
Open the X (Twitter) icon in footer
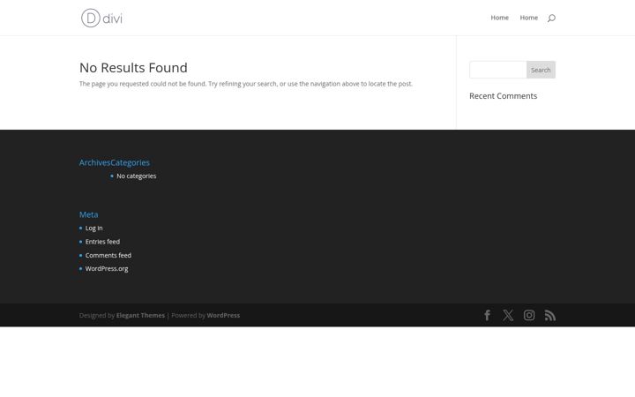pos(508,315)
